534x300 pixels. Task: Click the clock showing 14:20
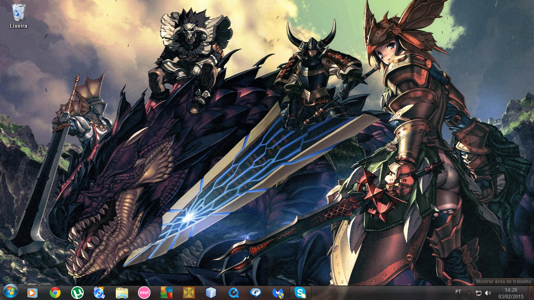(511, 293)
